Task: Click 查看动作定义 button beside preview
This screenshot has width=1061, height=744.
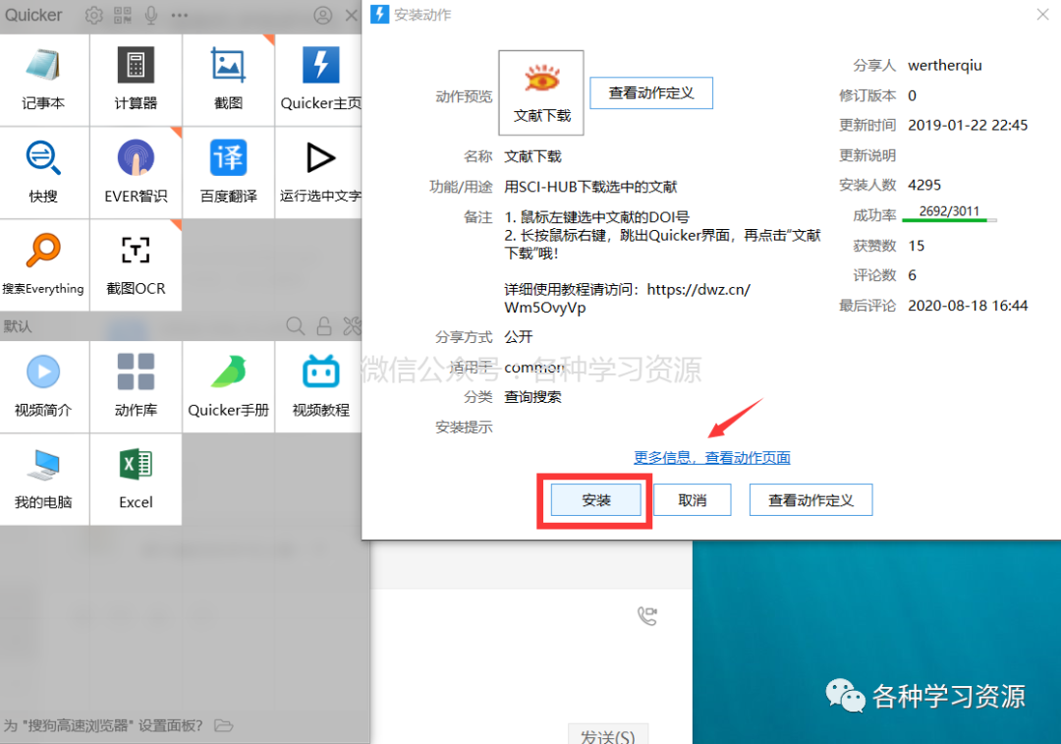Action: [x=651, y=92]
